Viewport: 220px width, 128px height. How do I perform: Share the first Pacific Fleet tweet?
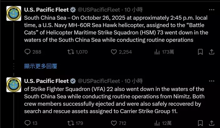point(212,52)
